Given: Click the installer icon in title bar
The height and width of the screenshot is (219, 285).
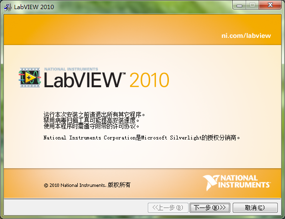Looking at the screenshot, I should [8, 7].
